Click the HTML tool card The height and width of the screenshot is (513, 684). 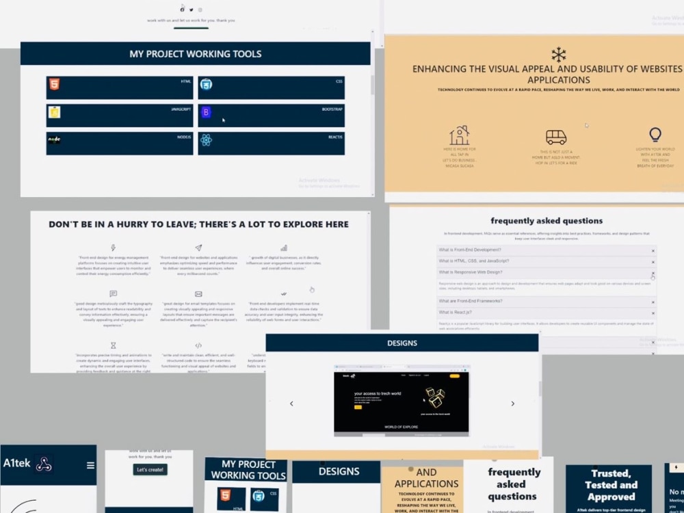(120, 88)
